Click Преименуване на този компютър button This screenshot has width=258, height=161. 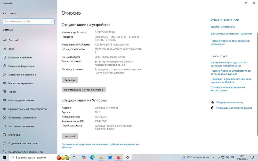(84, 90)
